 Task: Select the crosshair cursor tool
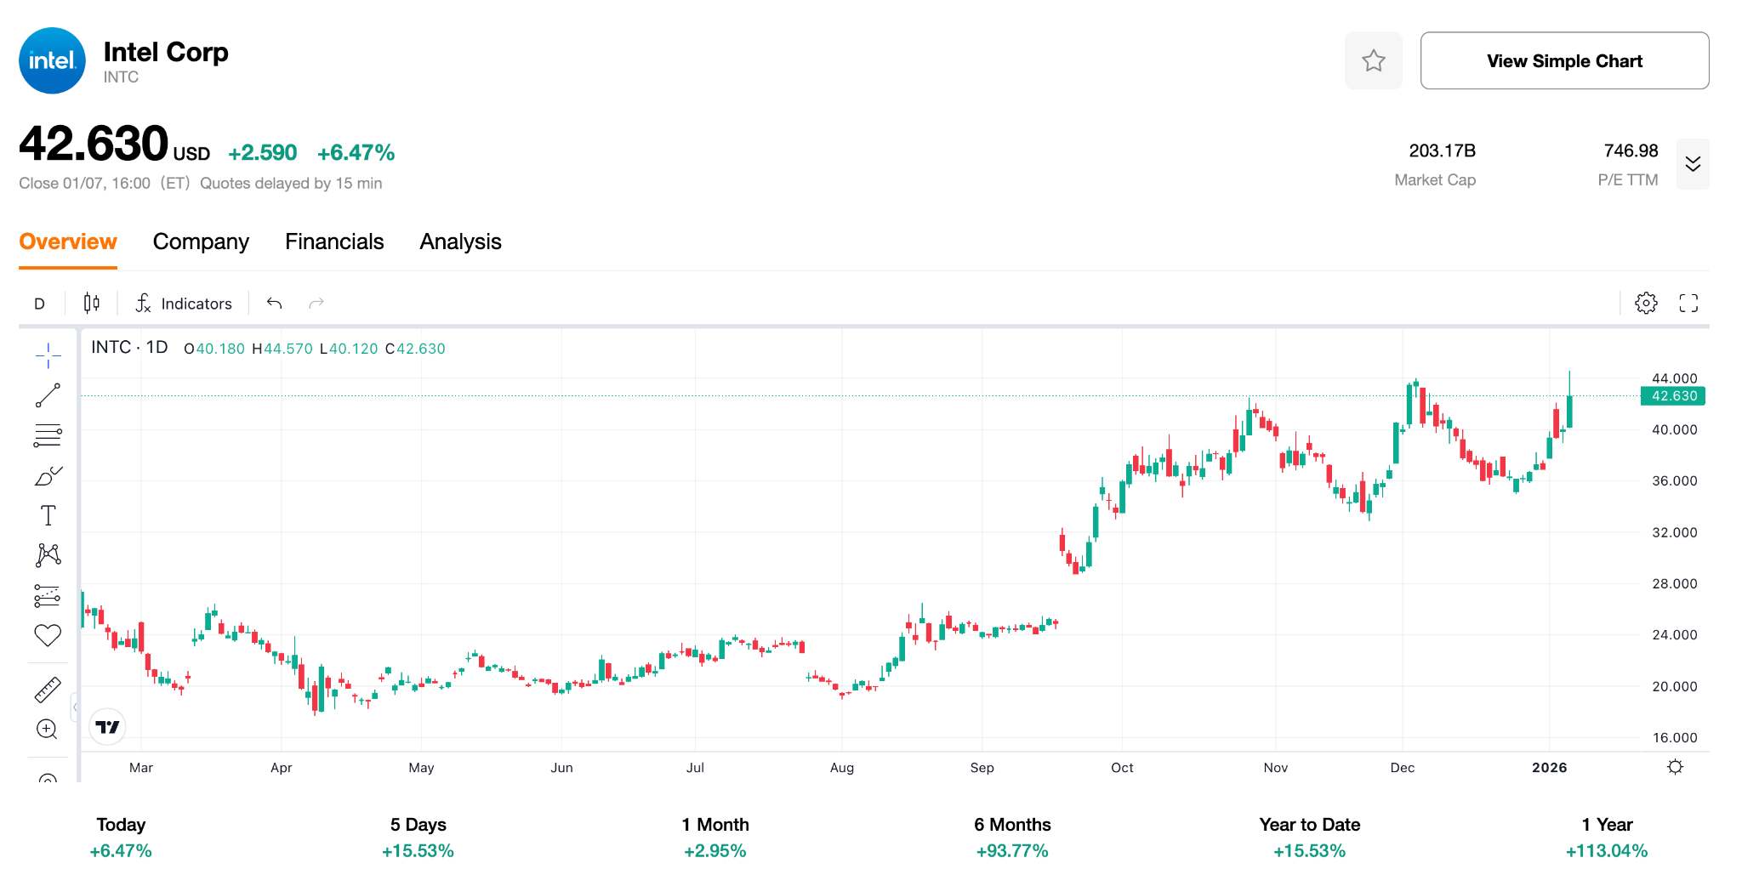pos(48,355)
